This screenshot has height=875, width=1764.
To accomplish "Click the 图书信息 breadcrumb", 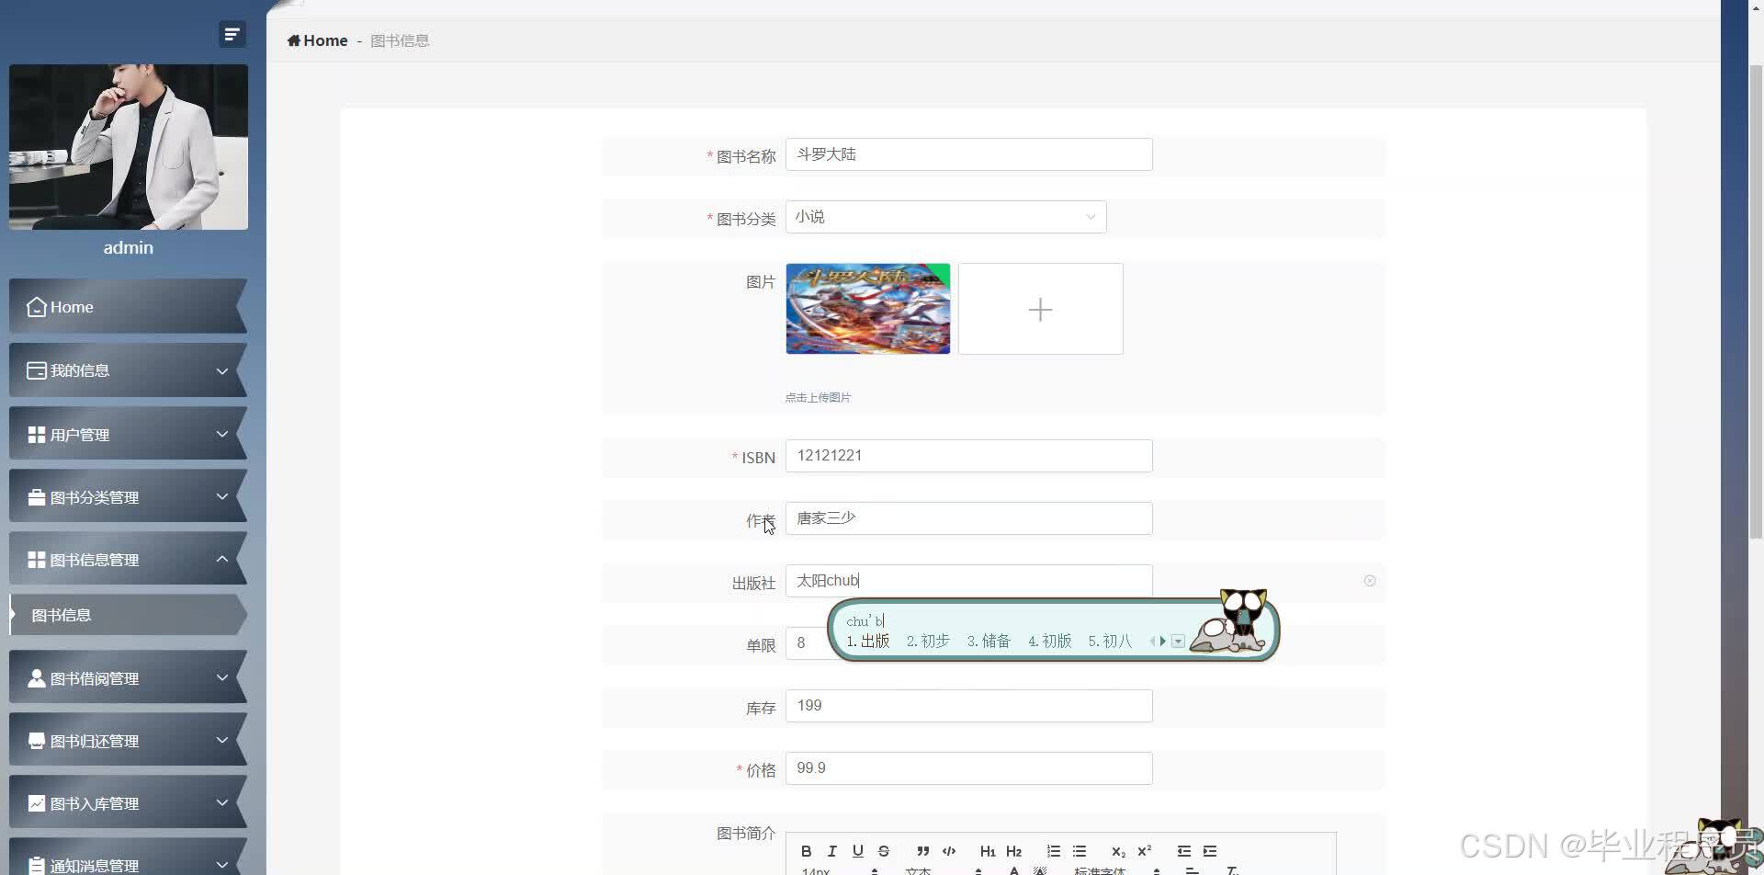I will [x=400, y=40].
